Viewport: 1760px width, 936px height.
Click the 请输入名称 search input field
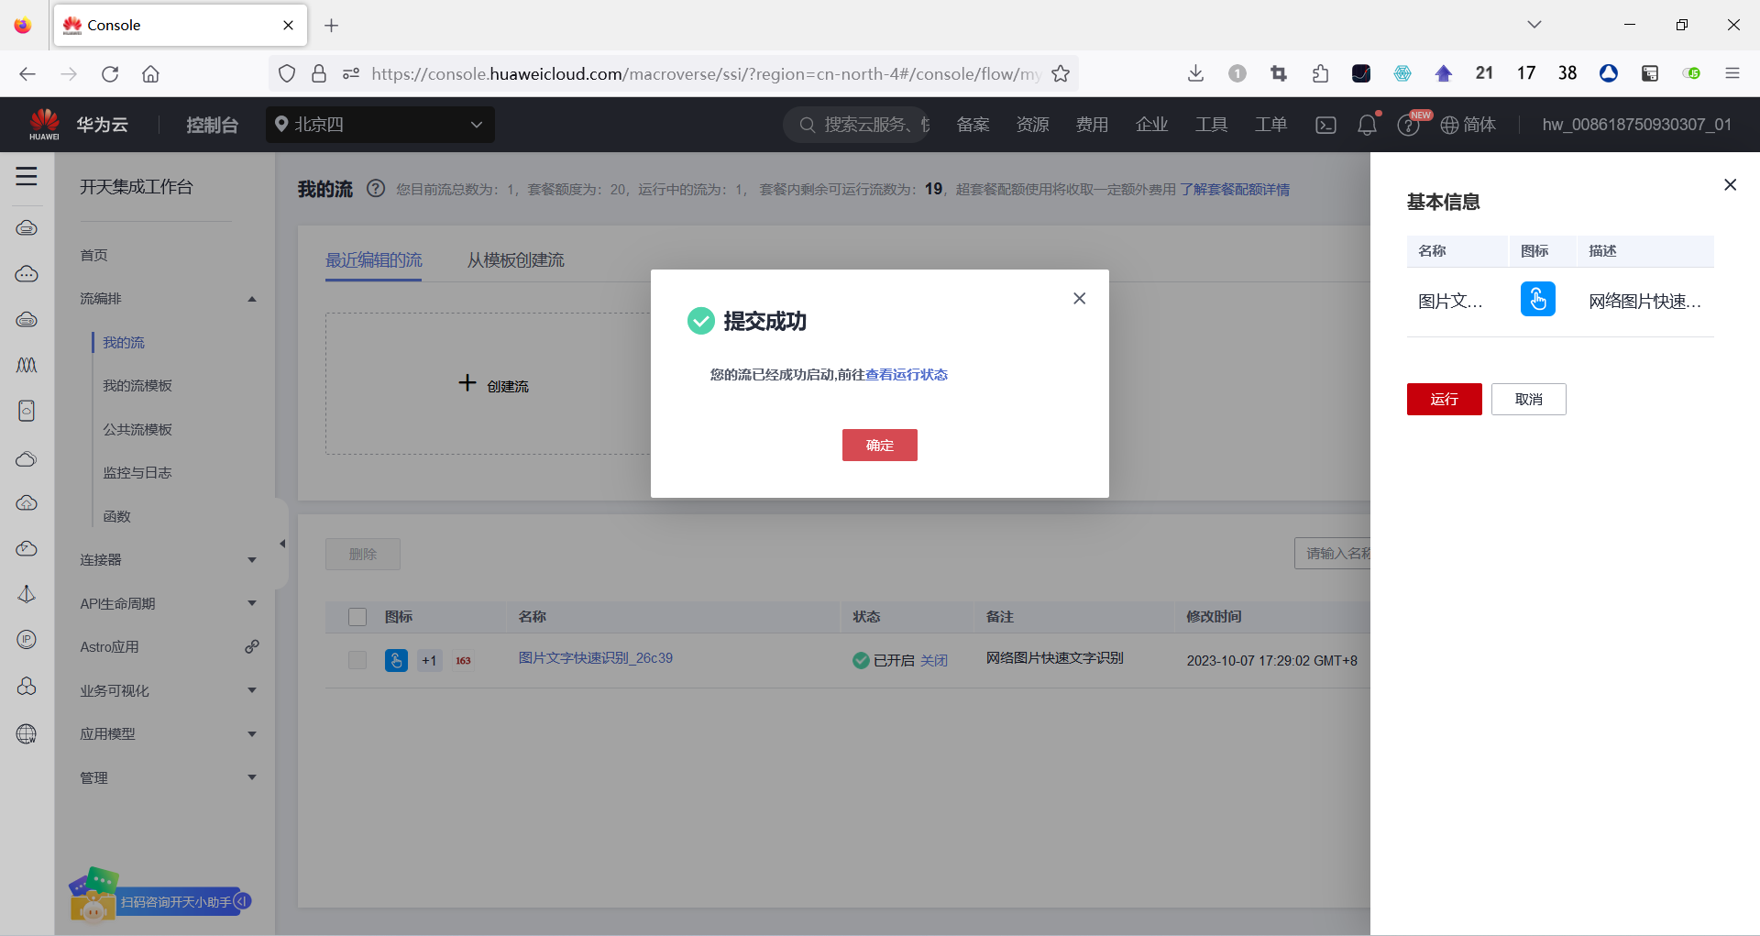point(1340,553)
